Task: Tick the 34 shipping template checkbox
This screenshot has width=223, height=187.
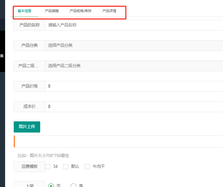Action: pyautogui.click(x=48, y=166)
